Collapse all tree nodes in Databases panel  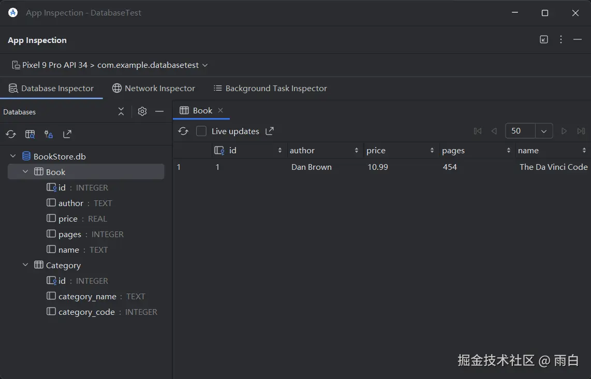[121, 111]
